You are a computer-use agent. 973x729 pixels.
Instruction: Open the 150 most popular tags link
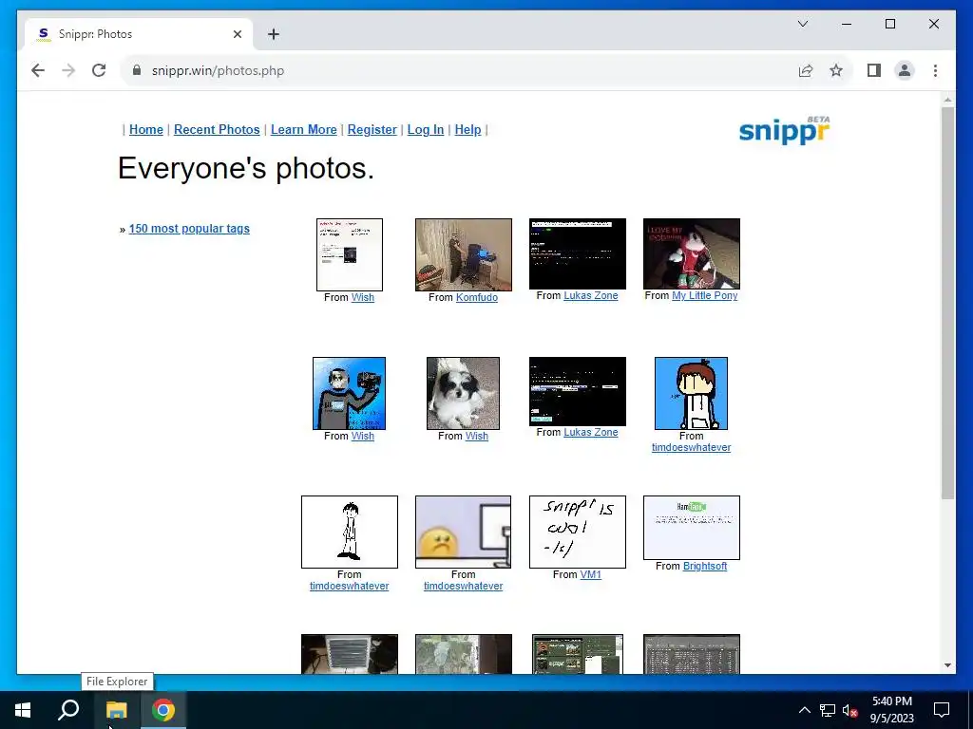pos(189,229)
